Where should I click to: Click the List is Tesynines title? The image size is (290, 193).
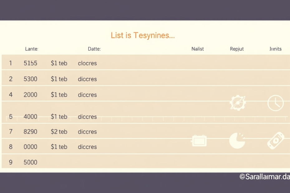pyautogui.click(x=143, y=35)
